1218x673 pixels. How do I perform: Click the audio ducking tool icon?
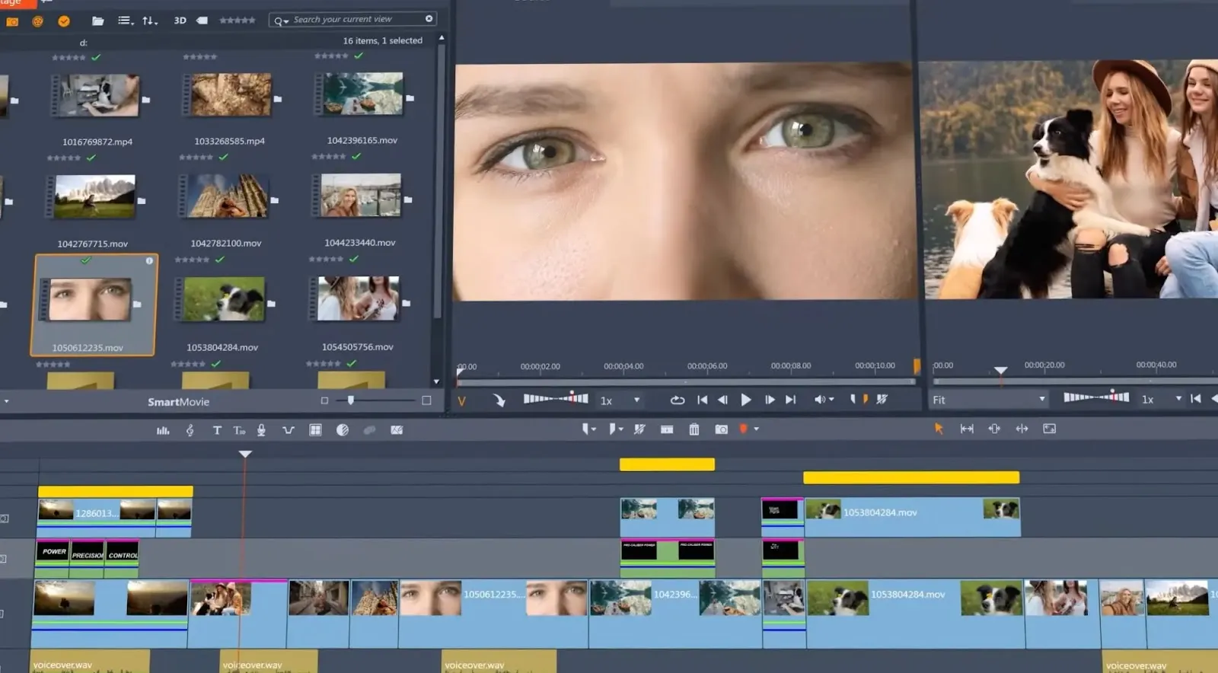tap(289, 430)
